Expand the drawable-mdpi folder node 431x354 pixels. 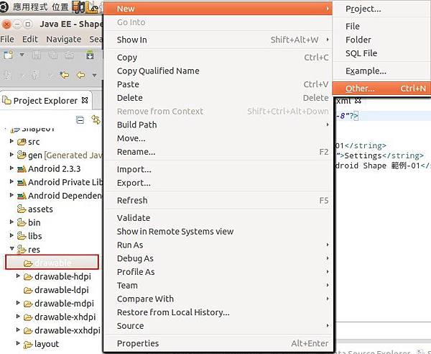tap(18, 303)
